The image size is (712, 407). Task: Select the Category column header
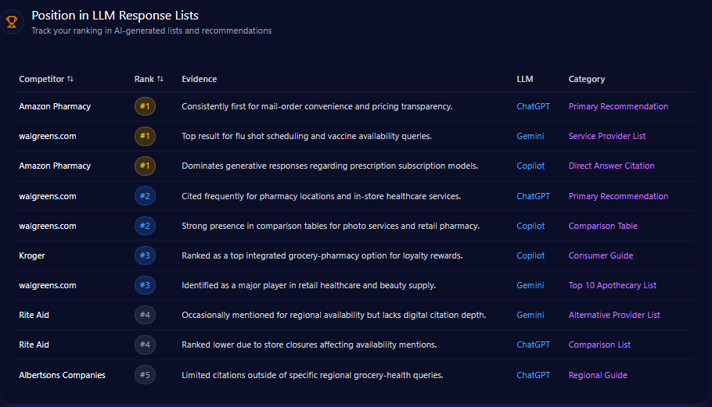(586, 79)
